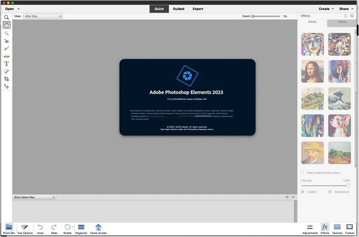Image resolution: width=359 pixels, height=237 pixels.
Task: Select the Quick Selection tool
Action: pos(7,33)
